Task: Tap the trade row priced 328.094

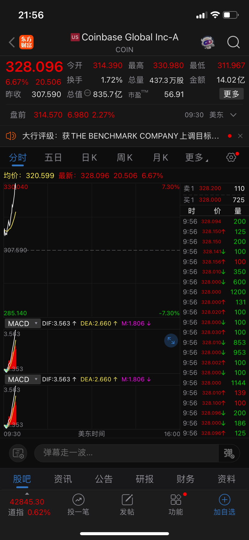Action: tap(214, 221)
